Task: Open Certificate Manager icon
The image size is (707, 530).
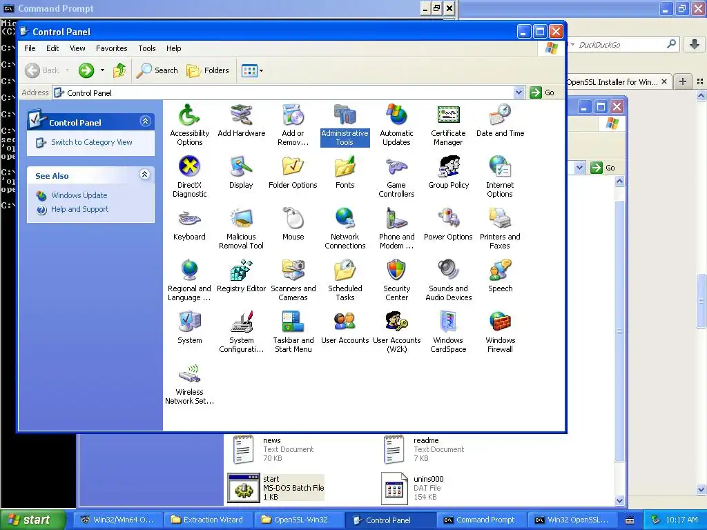Action: (448, 126)
